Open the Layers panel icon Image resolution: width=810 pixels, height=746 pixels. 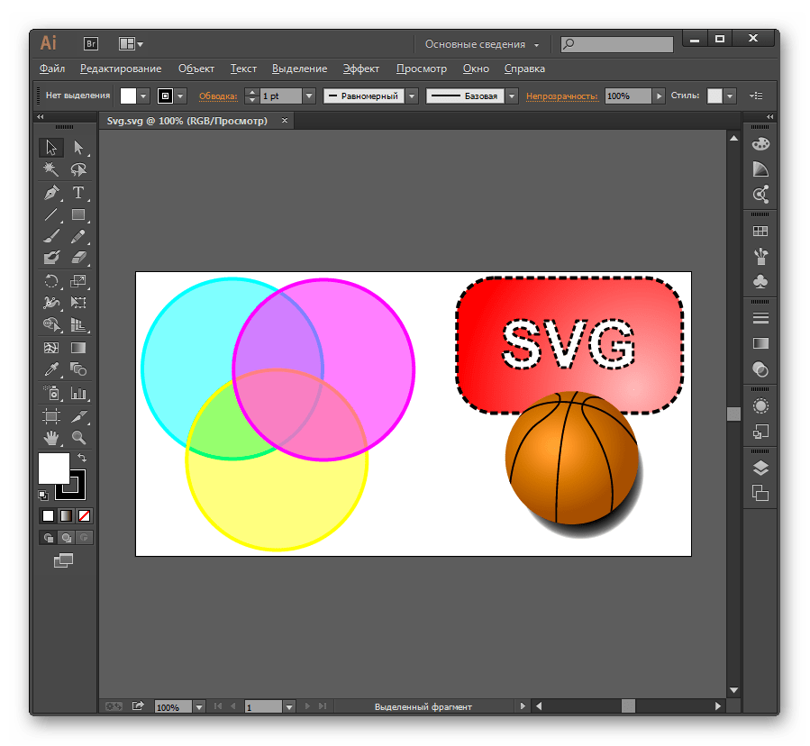760,468
